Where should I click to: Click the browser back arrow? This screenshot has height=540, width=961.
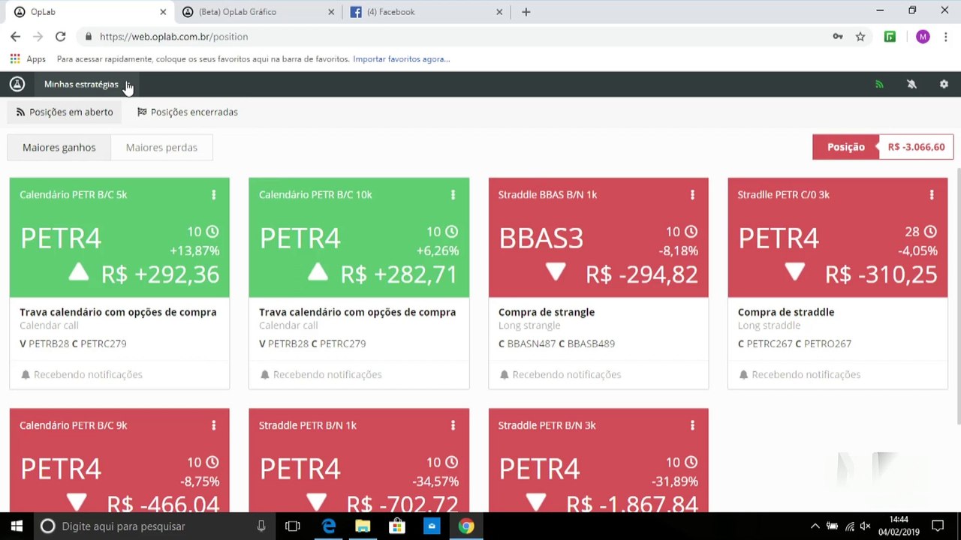(x=15, y=36)
